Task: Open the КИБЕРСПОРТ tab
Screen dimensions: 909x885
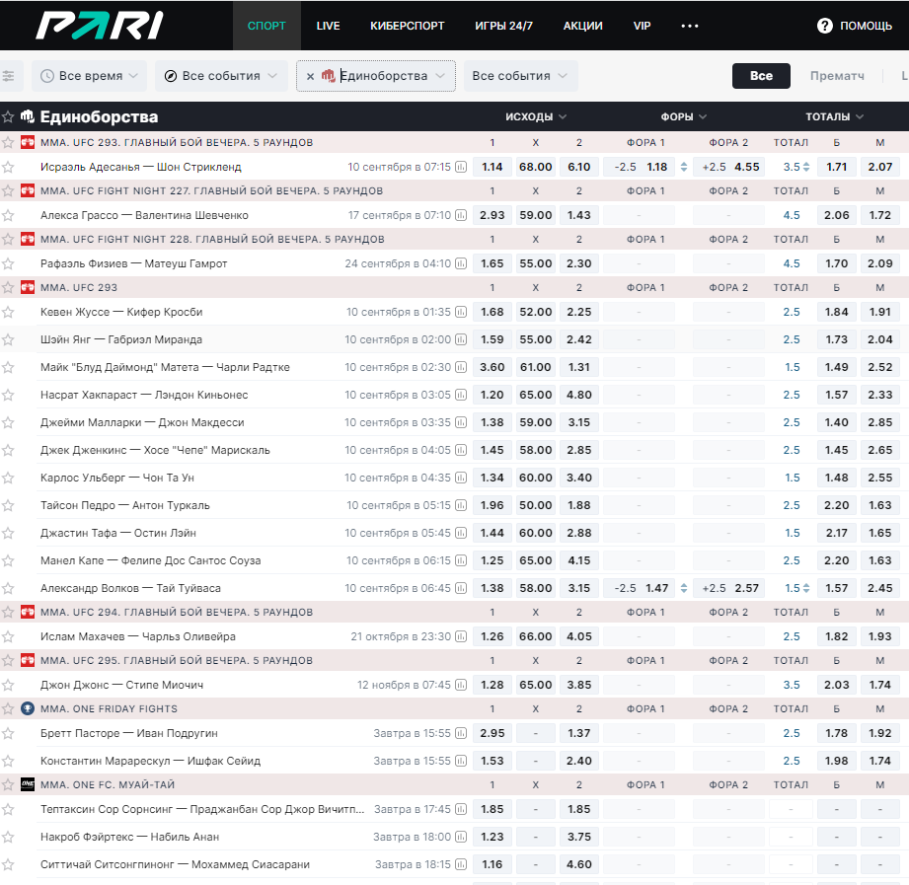Action: pyautogui.click(x=408, y=26)
